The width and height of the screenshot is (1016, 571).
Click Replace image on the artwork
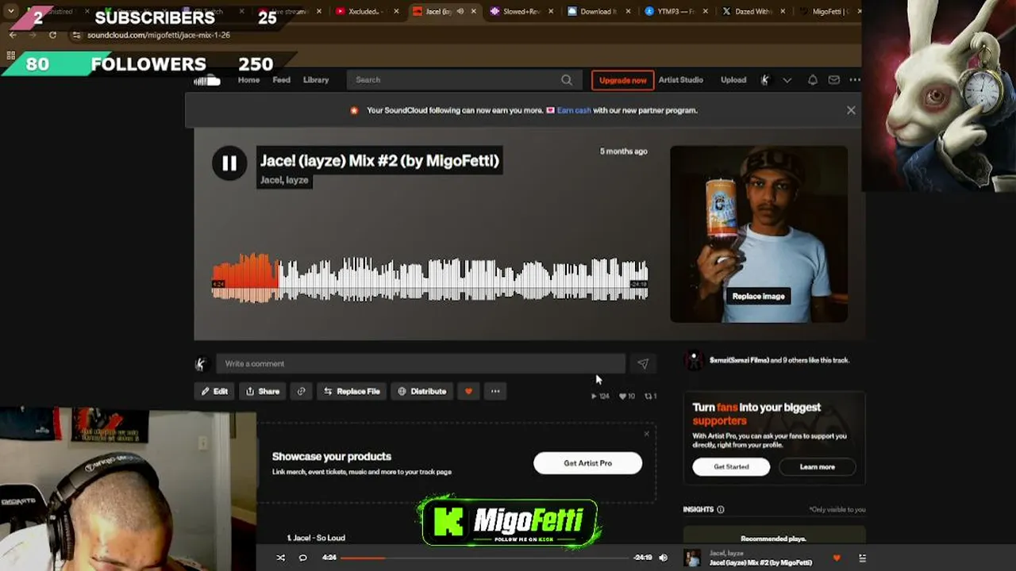[x=759, y=297]
